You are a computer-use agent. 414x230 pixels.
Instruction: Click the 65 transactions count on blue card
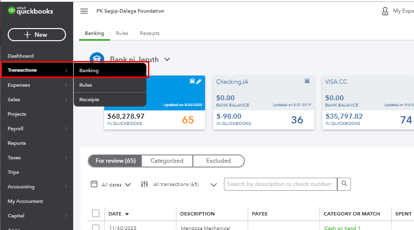[x=188, y=120]
